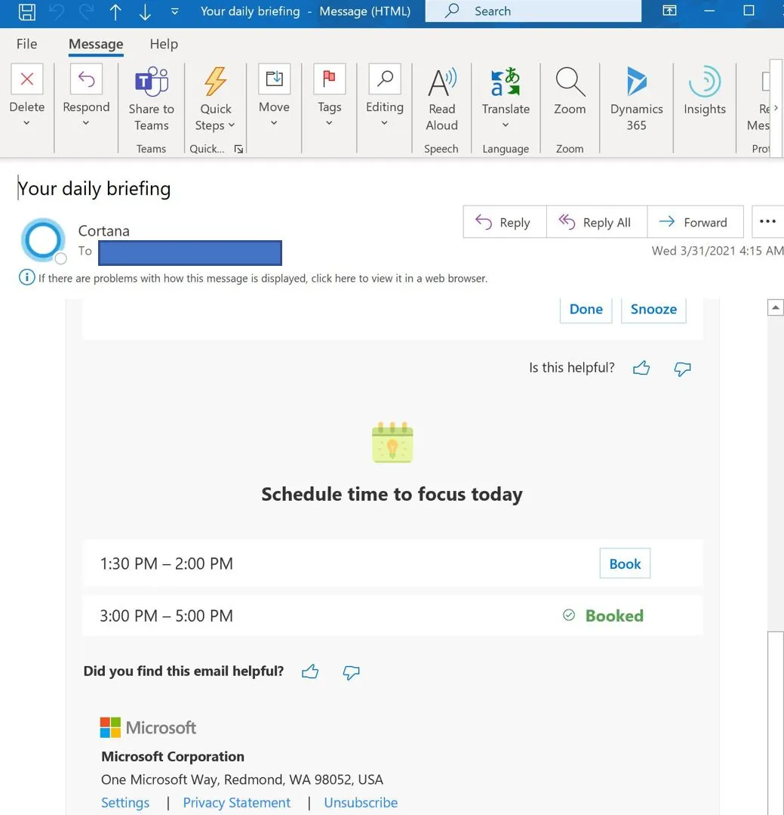This screenshot has width=784, height=815.
Task: Open Quick Steps group dialog launcher
Action: point(238,149)
